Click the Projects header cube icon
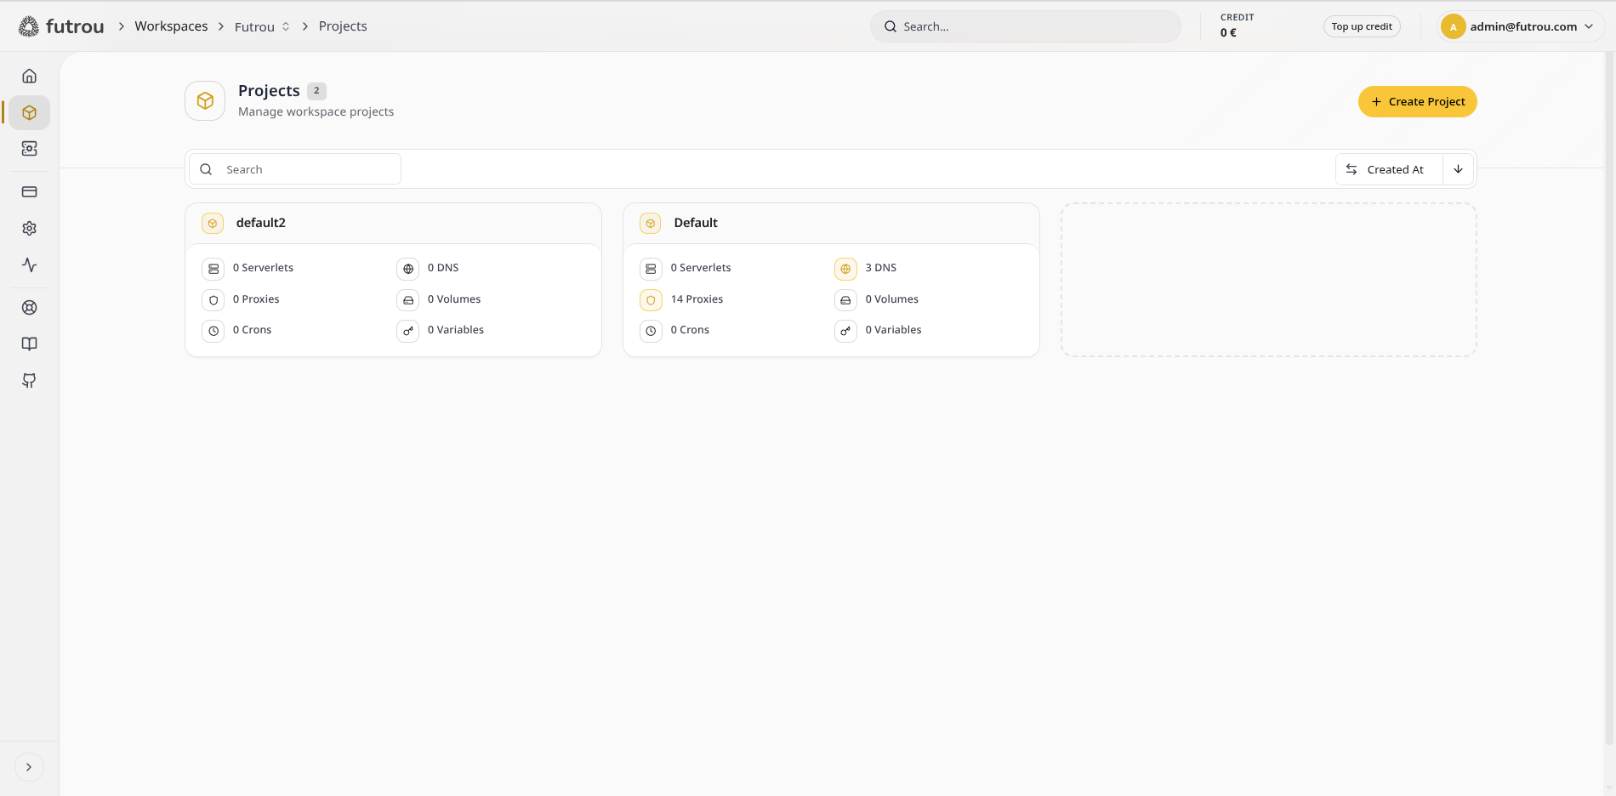This screenshot has height=796, width=1616. pyautogui.click(x=205, y=100)
